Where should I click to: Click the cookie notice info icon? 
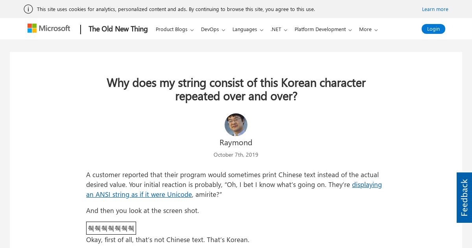(28, 9)
